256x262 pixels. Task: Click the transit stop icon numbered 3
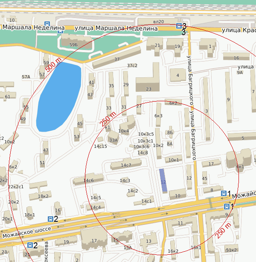[179, 26]
